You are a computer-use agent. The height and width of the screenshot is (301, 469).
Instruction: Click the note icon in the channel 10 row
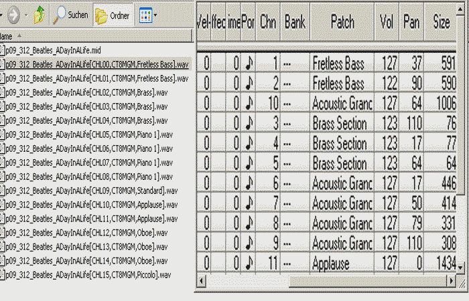[249, 104]
